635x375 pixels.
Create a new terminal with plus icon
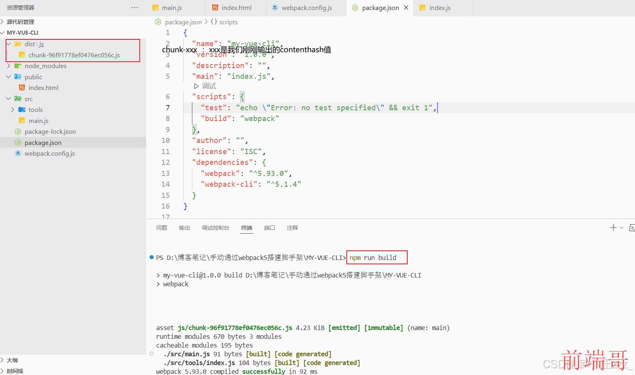613,227
